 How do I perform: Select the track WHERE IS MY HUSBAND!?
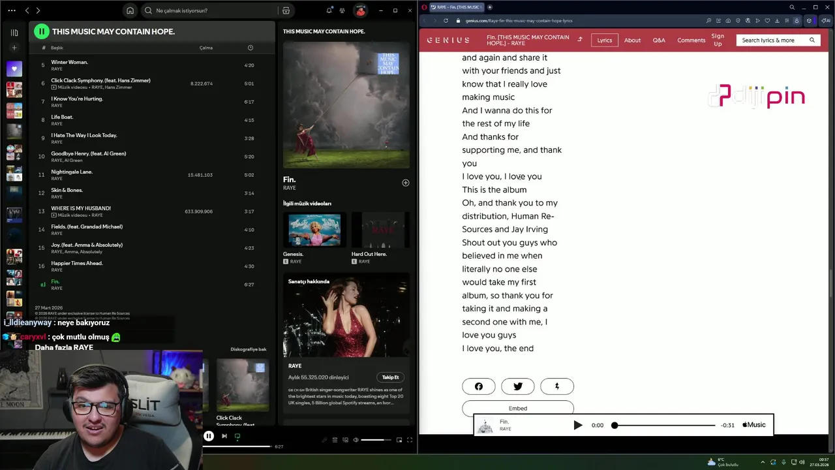click(x=81, y=208)
